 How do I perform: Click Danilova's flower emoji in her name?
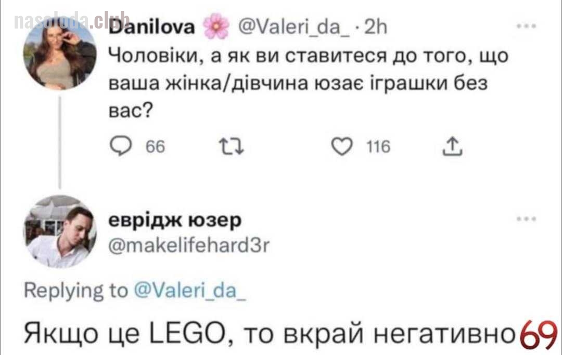pyautogui.click(x=216, y=25)
